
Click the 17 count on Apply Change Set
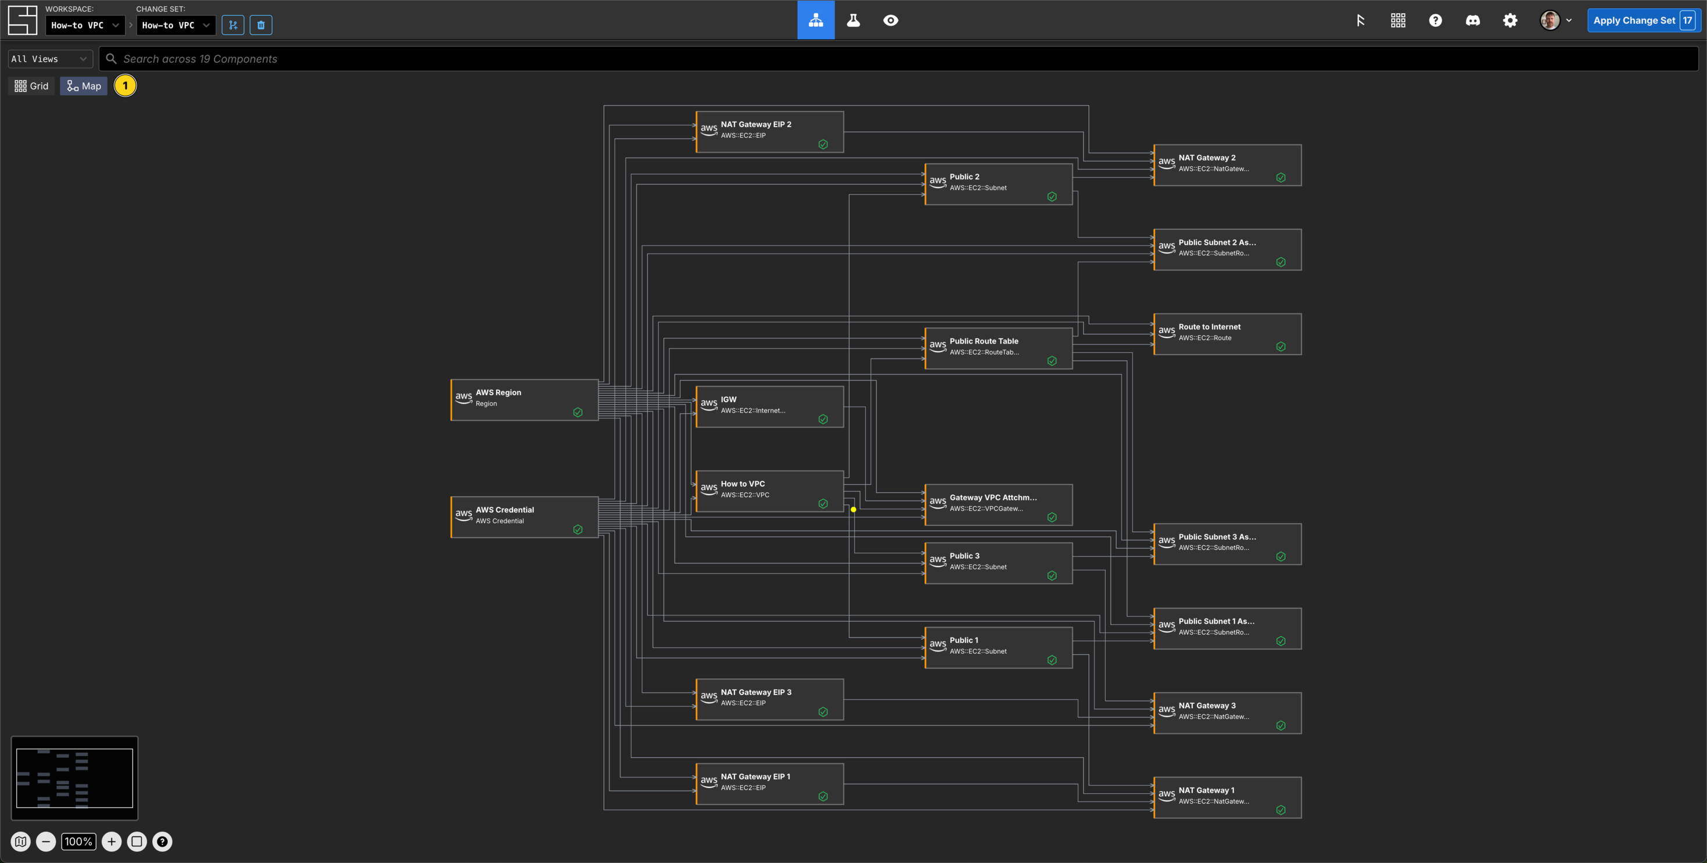tap(1687, 20)
